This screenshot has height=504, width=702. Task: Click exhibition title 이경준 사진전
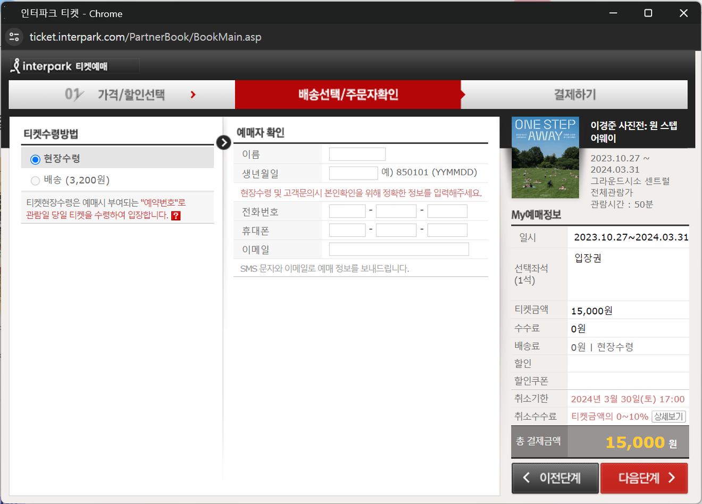[634, 132]
